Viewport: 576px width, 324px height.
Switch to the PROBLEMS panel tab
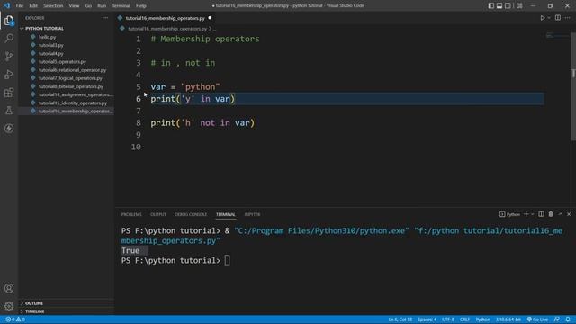[131, 214]
